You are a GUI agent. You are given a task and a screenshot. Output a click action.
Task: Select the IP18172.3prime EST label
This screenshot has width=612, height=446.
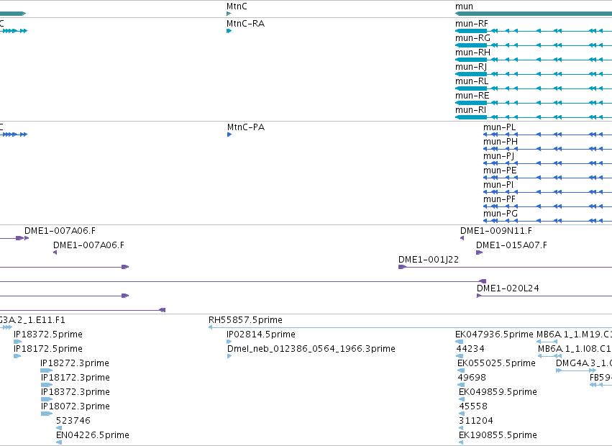76,378
